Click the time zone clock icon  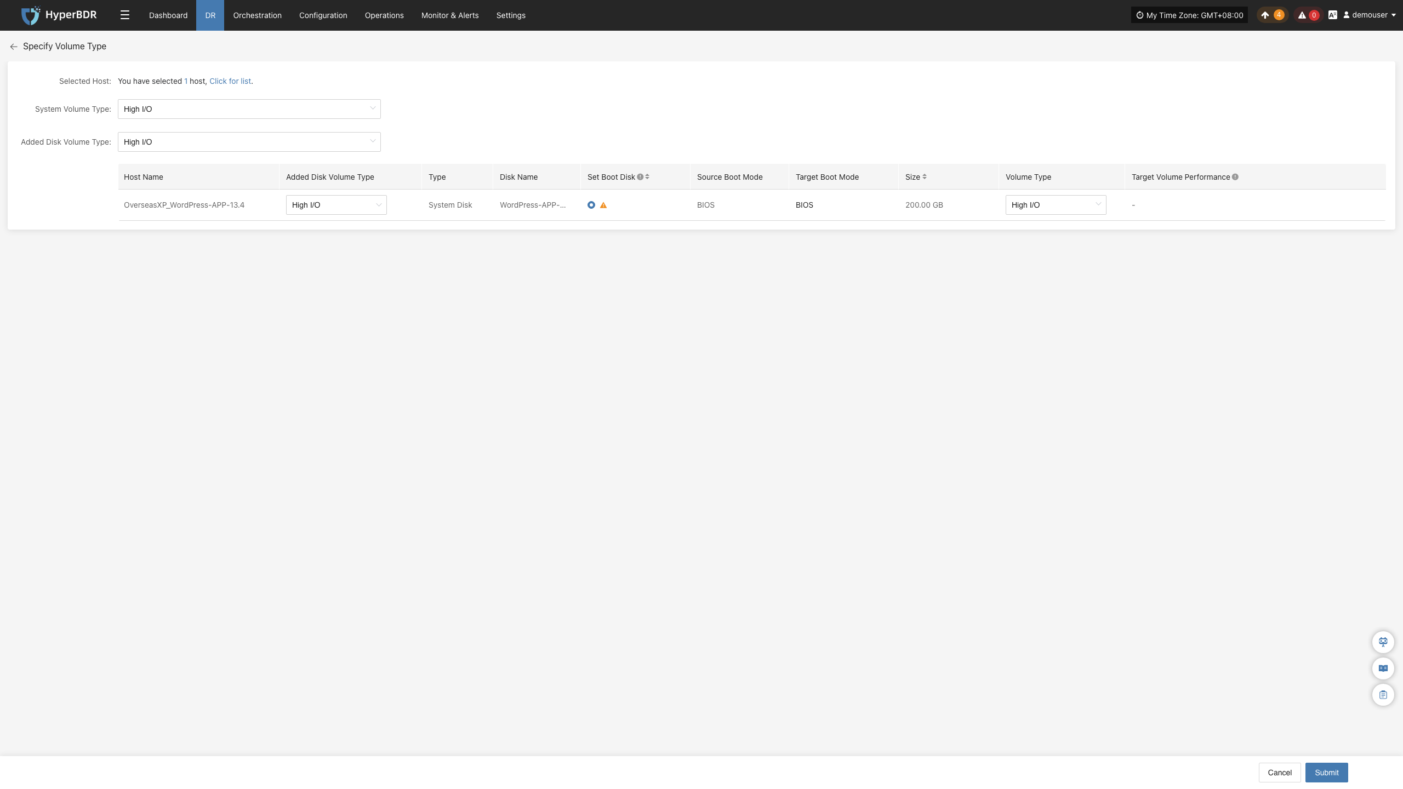tap(1140, 15)
